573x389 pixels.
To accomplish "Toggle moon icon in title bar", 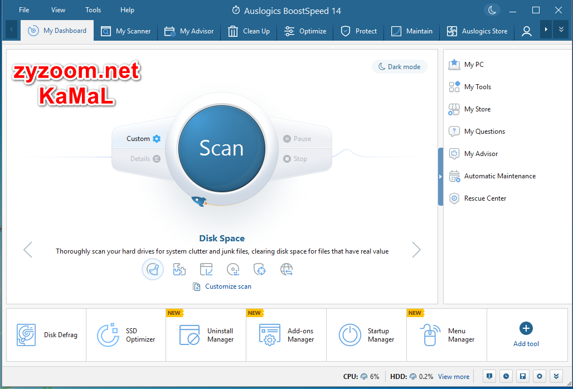I will tap(492, 10).
